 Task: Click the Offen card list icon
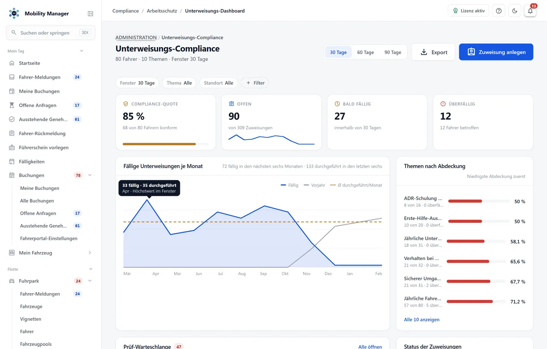232,104
